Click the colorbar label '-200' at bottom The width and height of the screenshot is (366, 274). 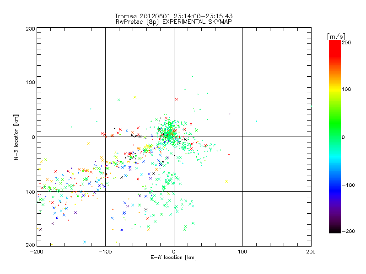coord(348,231)
